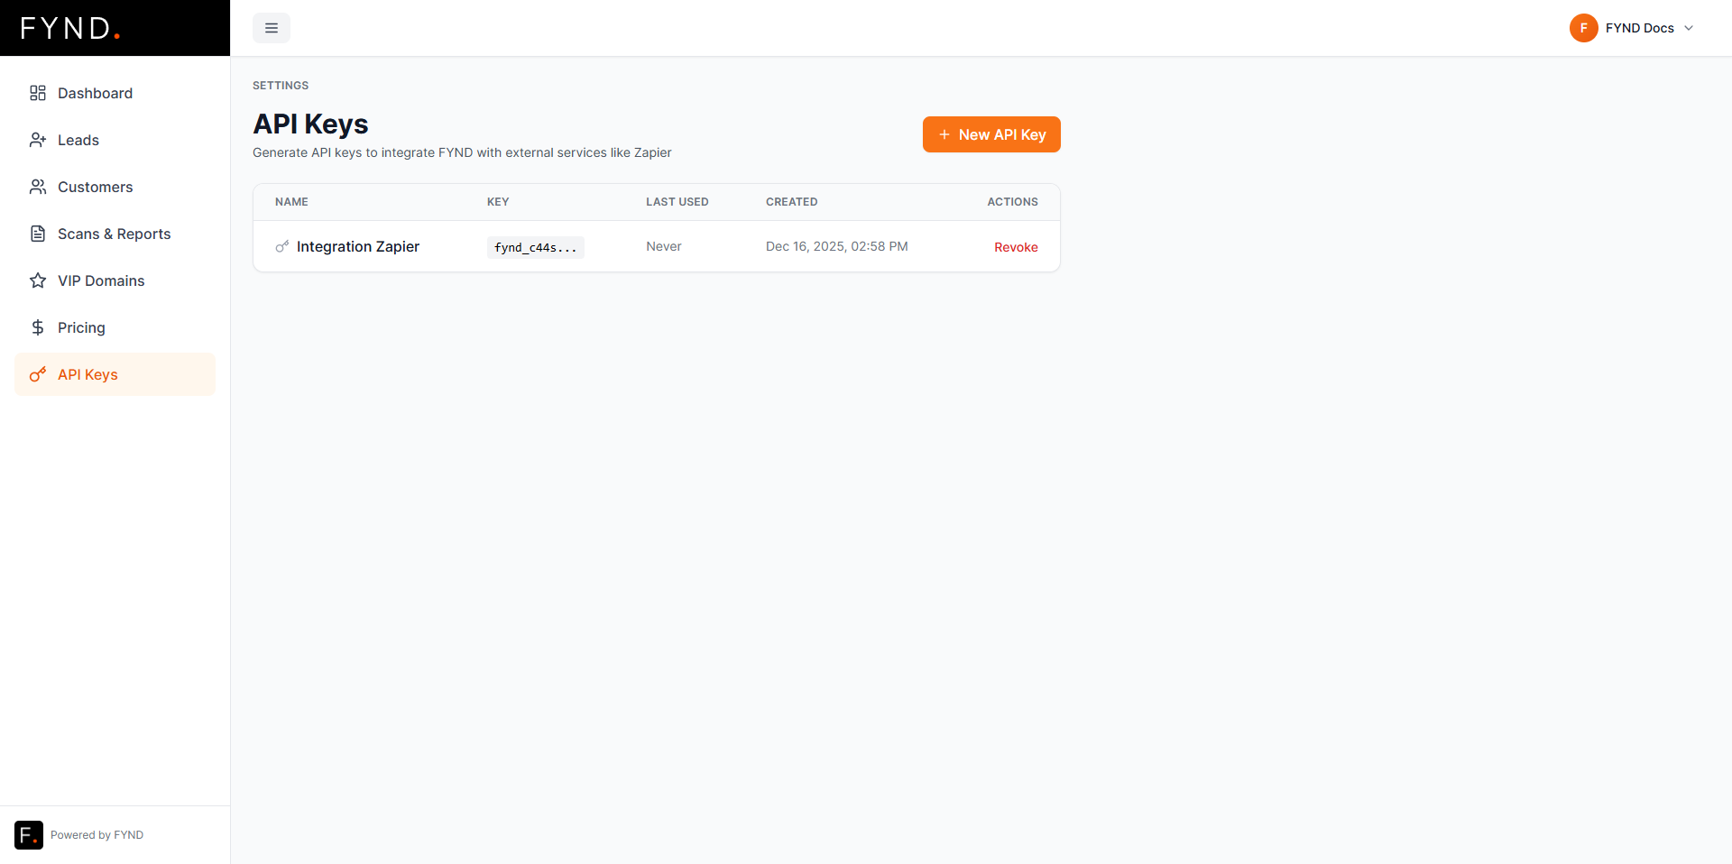
Task: Click the Dashboard grid icon in sidebar
Action: click(38, 93)
